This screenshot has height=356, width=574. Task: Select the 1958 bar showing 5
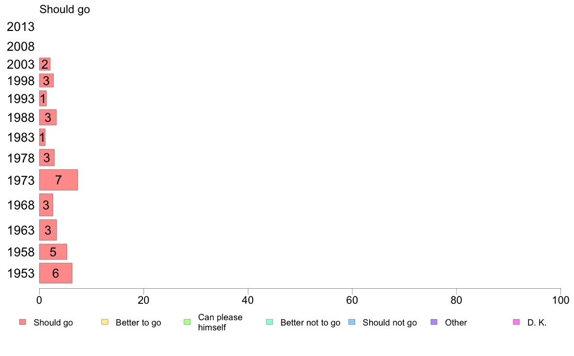click(x=53, y=252)
